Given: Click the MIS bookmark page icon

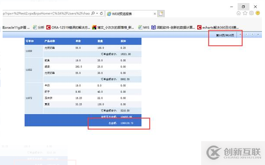Looking at the screenshot, I should point(140,27).
